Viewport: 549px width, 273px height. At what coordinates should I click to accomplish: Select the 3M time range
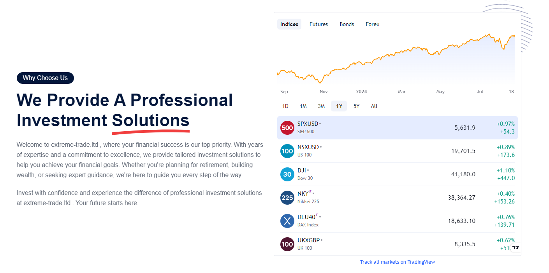321,106
